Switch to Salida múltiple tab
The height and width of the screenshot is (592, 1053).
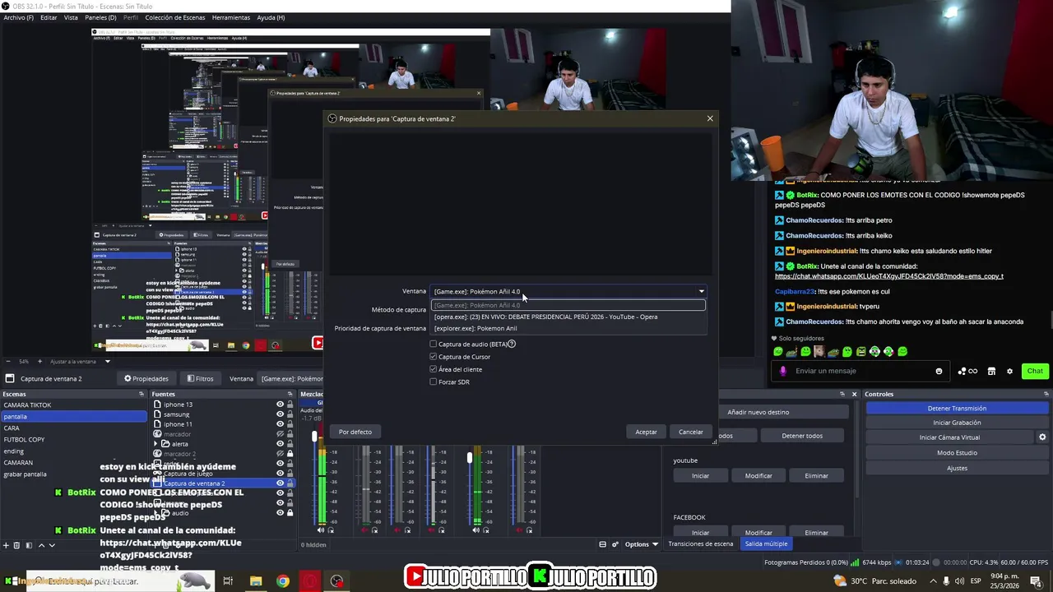coord(766,543)
